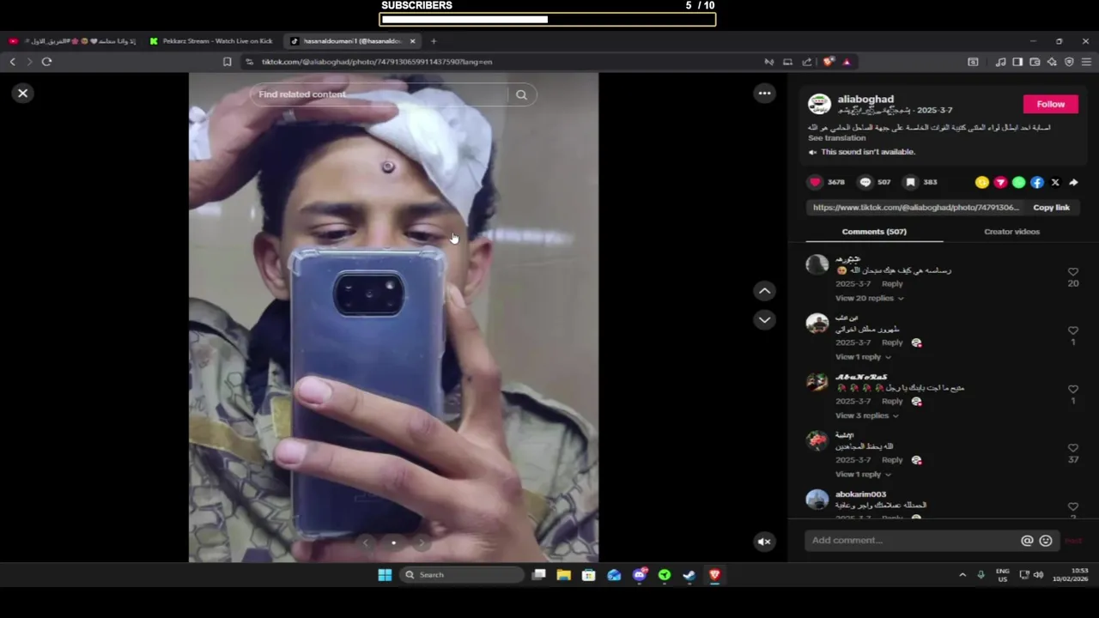Unmute the post sound
This screenshot has height=618, width=1099.
click(x=764, y=542)
